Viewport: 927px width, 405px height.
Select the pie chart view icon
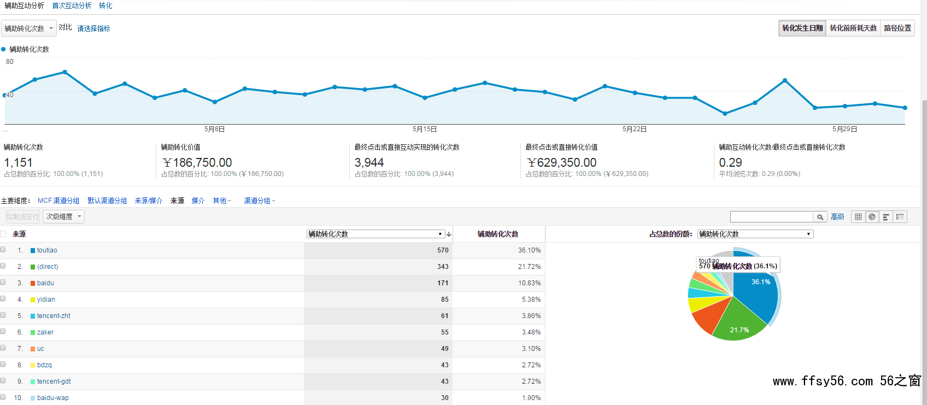pos(872,217)
